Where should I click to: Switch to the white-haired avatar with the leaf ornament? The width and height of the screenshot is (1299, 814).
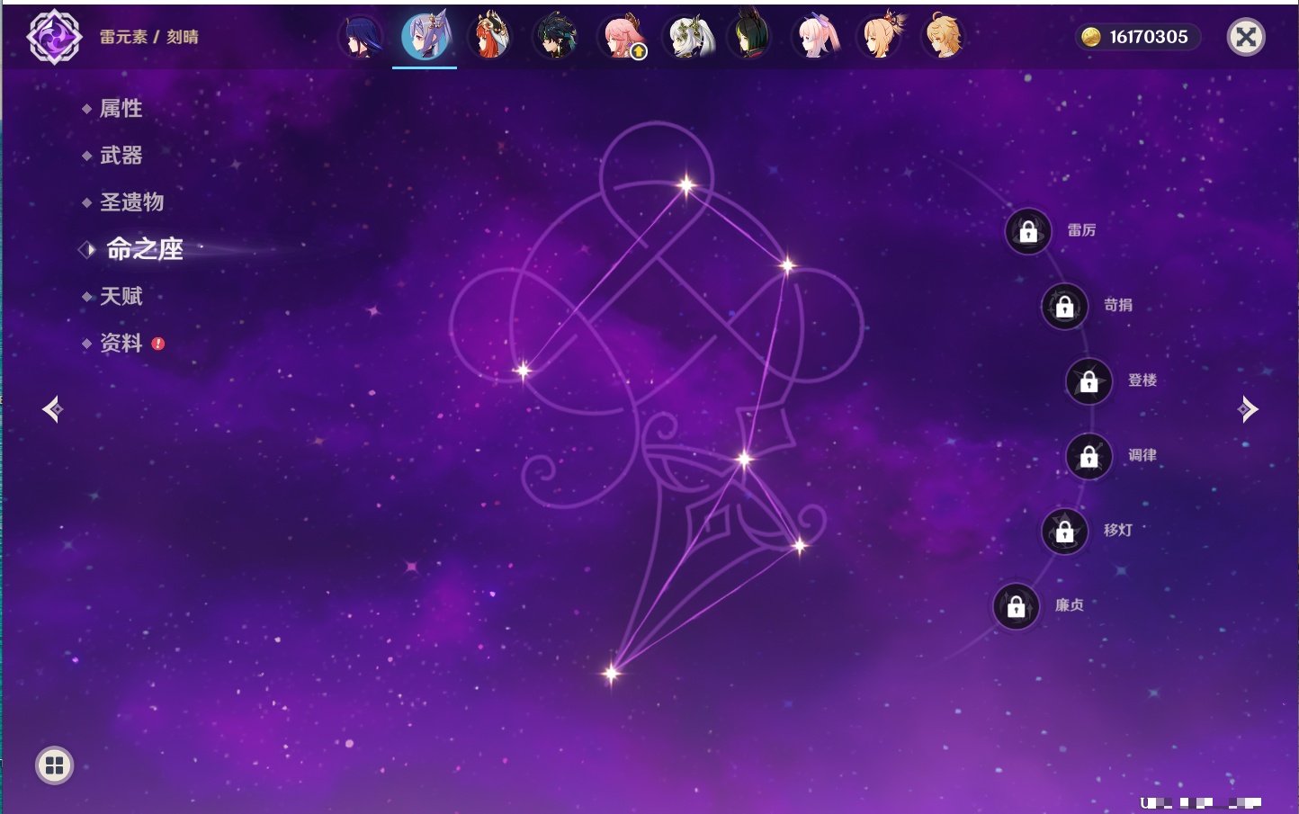tap(687, 37)
